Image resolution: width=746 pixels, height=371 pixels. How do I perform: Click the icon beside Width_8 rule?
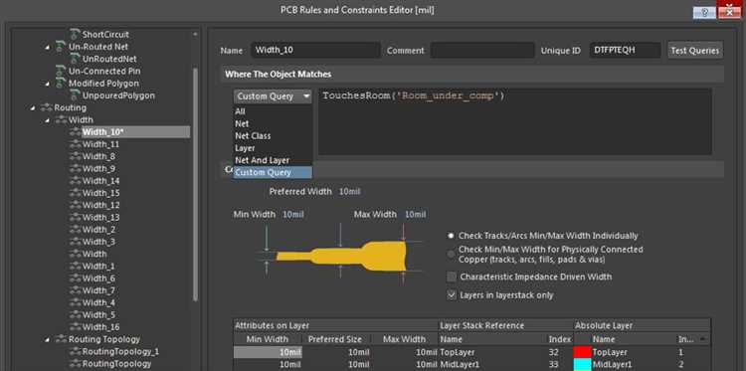(x=76, y=156)
